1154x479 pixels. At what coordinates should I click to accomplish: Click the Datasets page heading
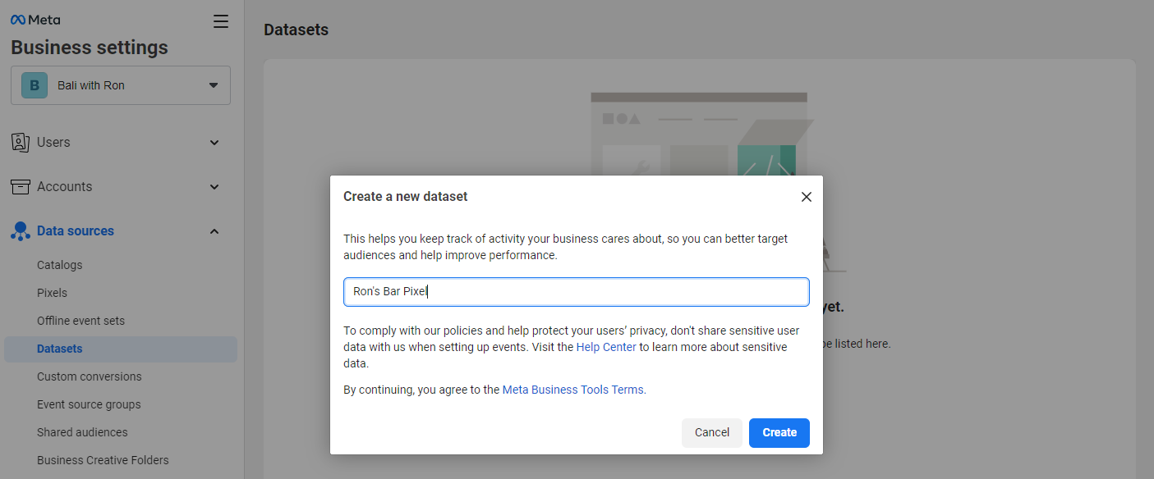296,30
